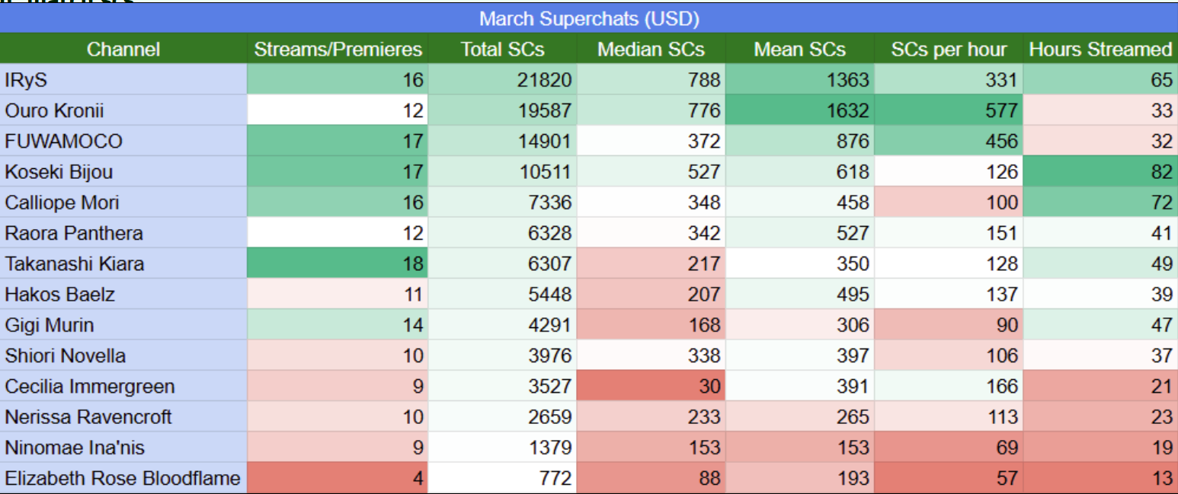Select the Channel column header

[123, 49]
